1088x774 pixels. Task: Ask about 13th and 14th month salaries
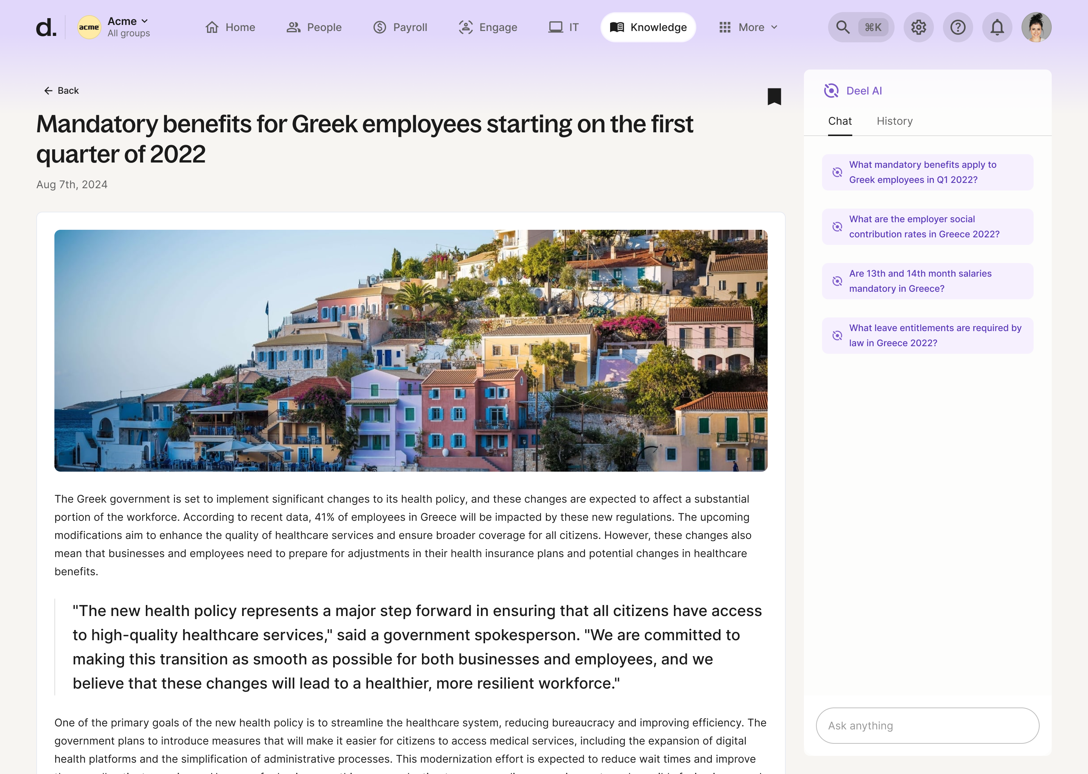pos(927,281)
